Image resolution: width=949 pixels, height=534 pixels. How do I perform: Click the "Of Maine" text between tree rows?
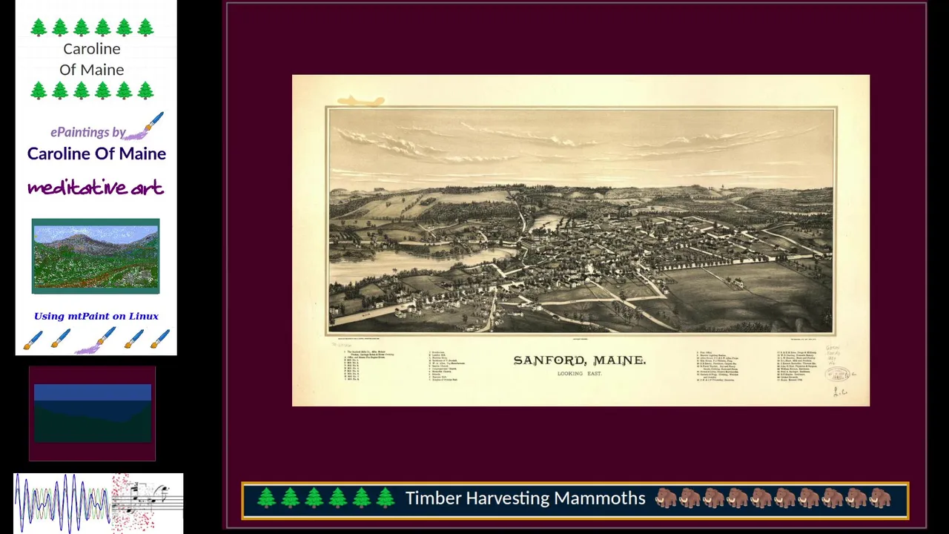tap(92, 70)
